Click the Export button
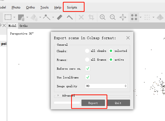 pyautogui.click(x=93, y=103)
